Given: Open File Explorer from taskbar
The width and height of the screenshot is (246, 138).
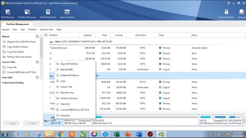Looking at the screenshot, I should tap(49, 134).
